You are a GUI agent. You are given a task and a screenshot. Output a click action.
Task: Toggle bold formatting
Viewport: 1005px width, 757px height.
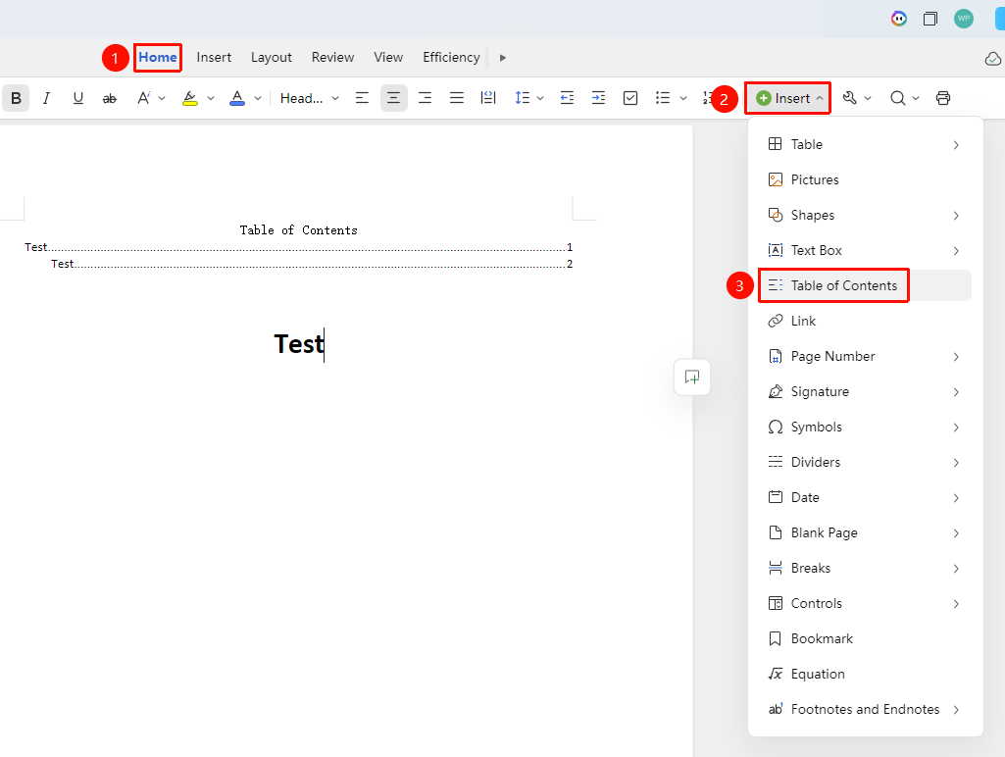click(x=16, y=98)
